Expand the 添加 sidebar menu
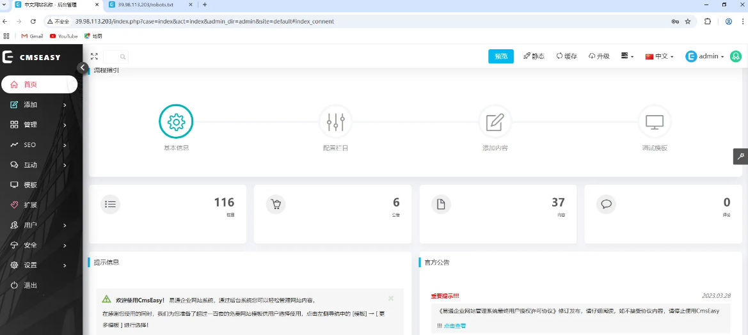The image size is (748, 335). tap(38, 105)
